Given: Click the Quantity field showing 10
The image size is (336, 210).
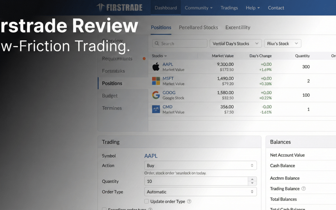Looking at the screenshot, I should click(x=196, y=181).
